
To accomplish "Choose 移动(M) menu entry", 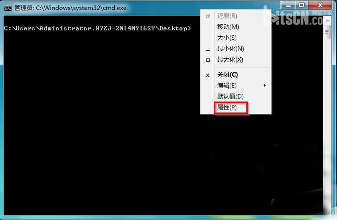I will click(x=236, y=27).
